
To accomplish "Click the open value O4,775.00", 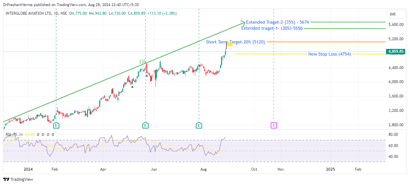I will tap(78, 13).
